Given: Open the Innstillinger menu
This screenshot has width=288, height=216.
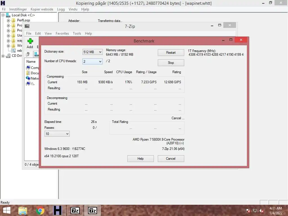Looking at the screenshot, I should [18, 9].
